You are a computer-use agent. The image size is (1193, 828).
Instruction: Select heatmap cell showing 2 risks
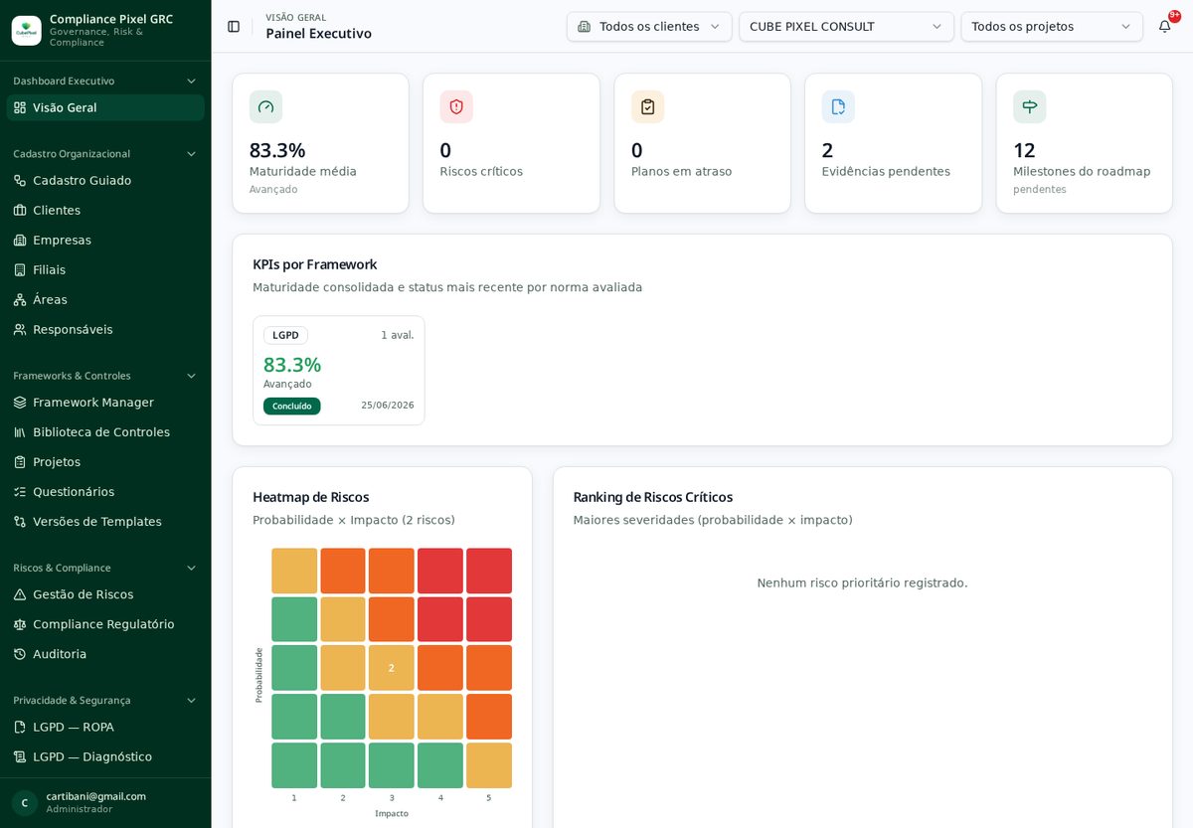point(392,668)
